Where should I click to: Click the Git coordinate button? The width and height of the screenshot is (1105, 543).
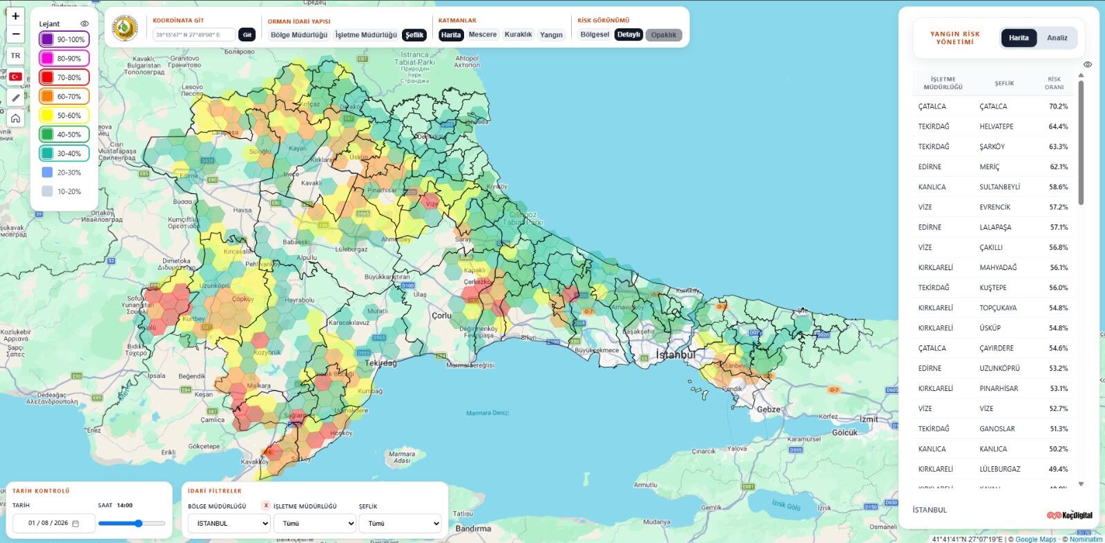point(247,35)
